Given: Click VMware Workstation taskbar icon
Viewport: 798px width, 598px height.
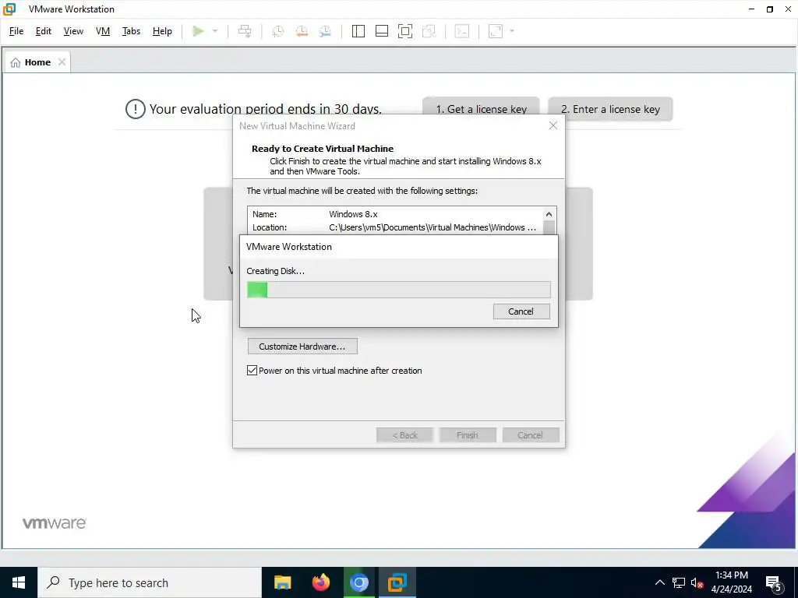Looking at the screenshot, I should point(397,582).
